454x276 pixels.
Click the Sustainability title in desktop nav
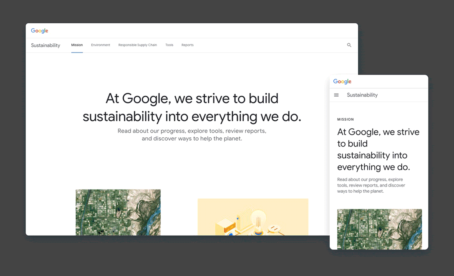45,45
